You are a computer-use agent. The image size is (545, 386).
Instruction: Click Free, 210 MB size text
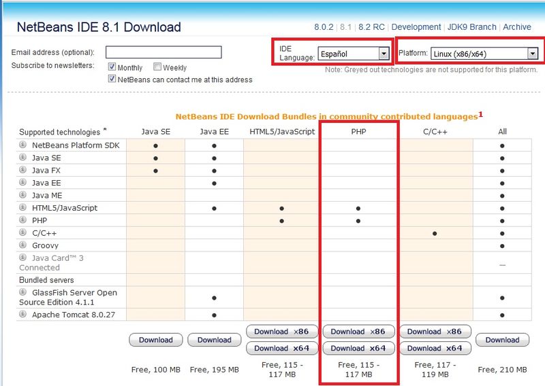[502, 370]
